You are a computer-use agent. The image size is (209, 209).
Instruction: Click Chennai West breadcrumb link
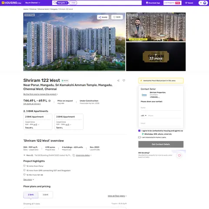pos(43,9)
